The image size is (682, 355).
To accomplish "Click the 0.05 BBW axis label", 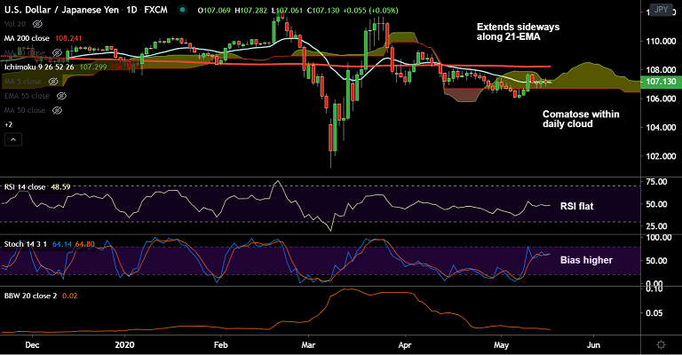I will point(654,313).
